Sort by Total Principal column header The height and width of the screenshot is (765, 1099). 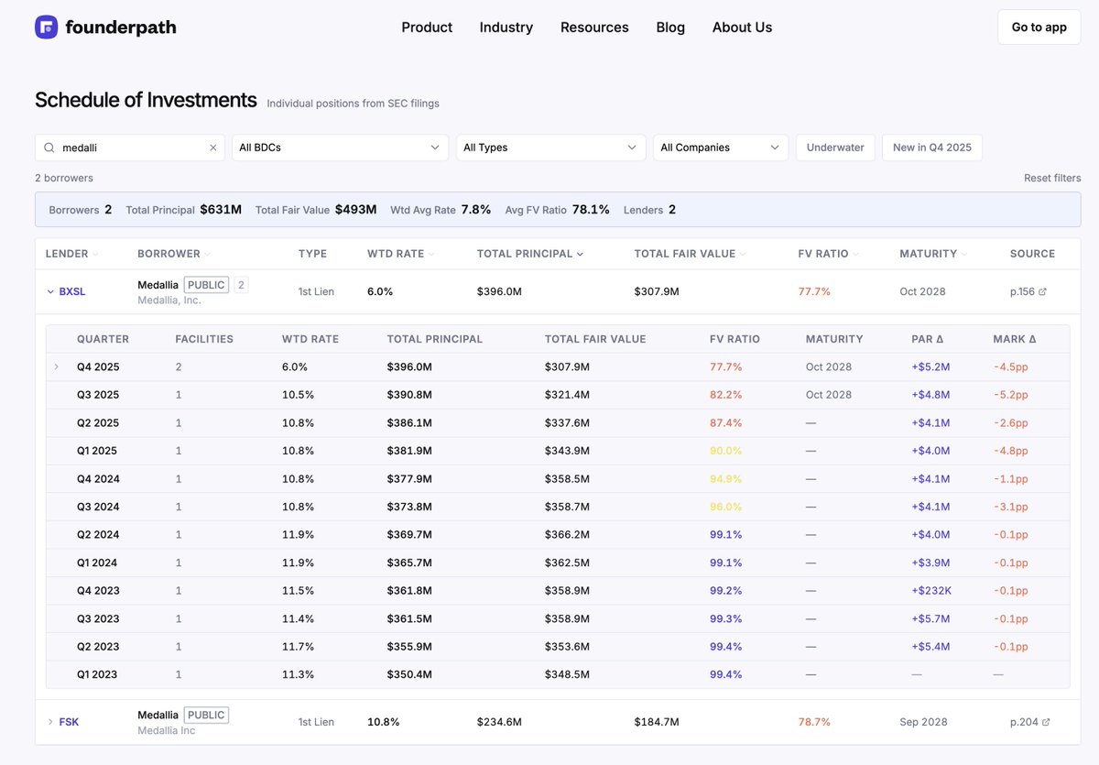(x=529, y=254)
